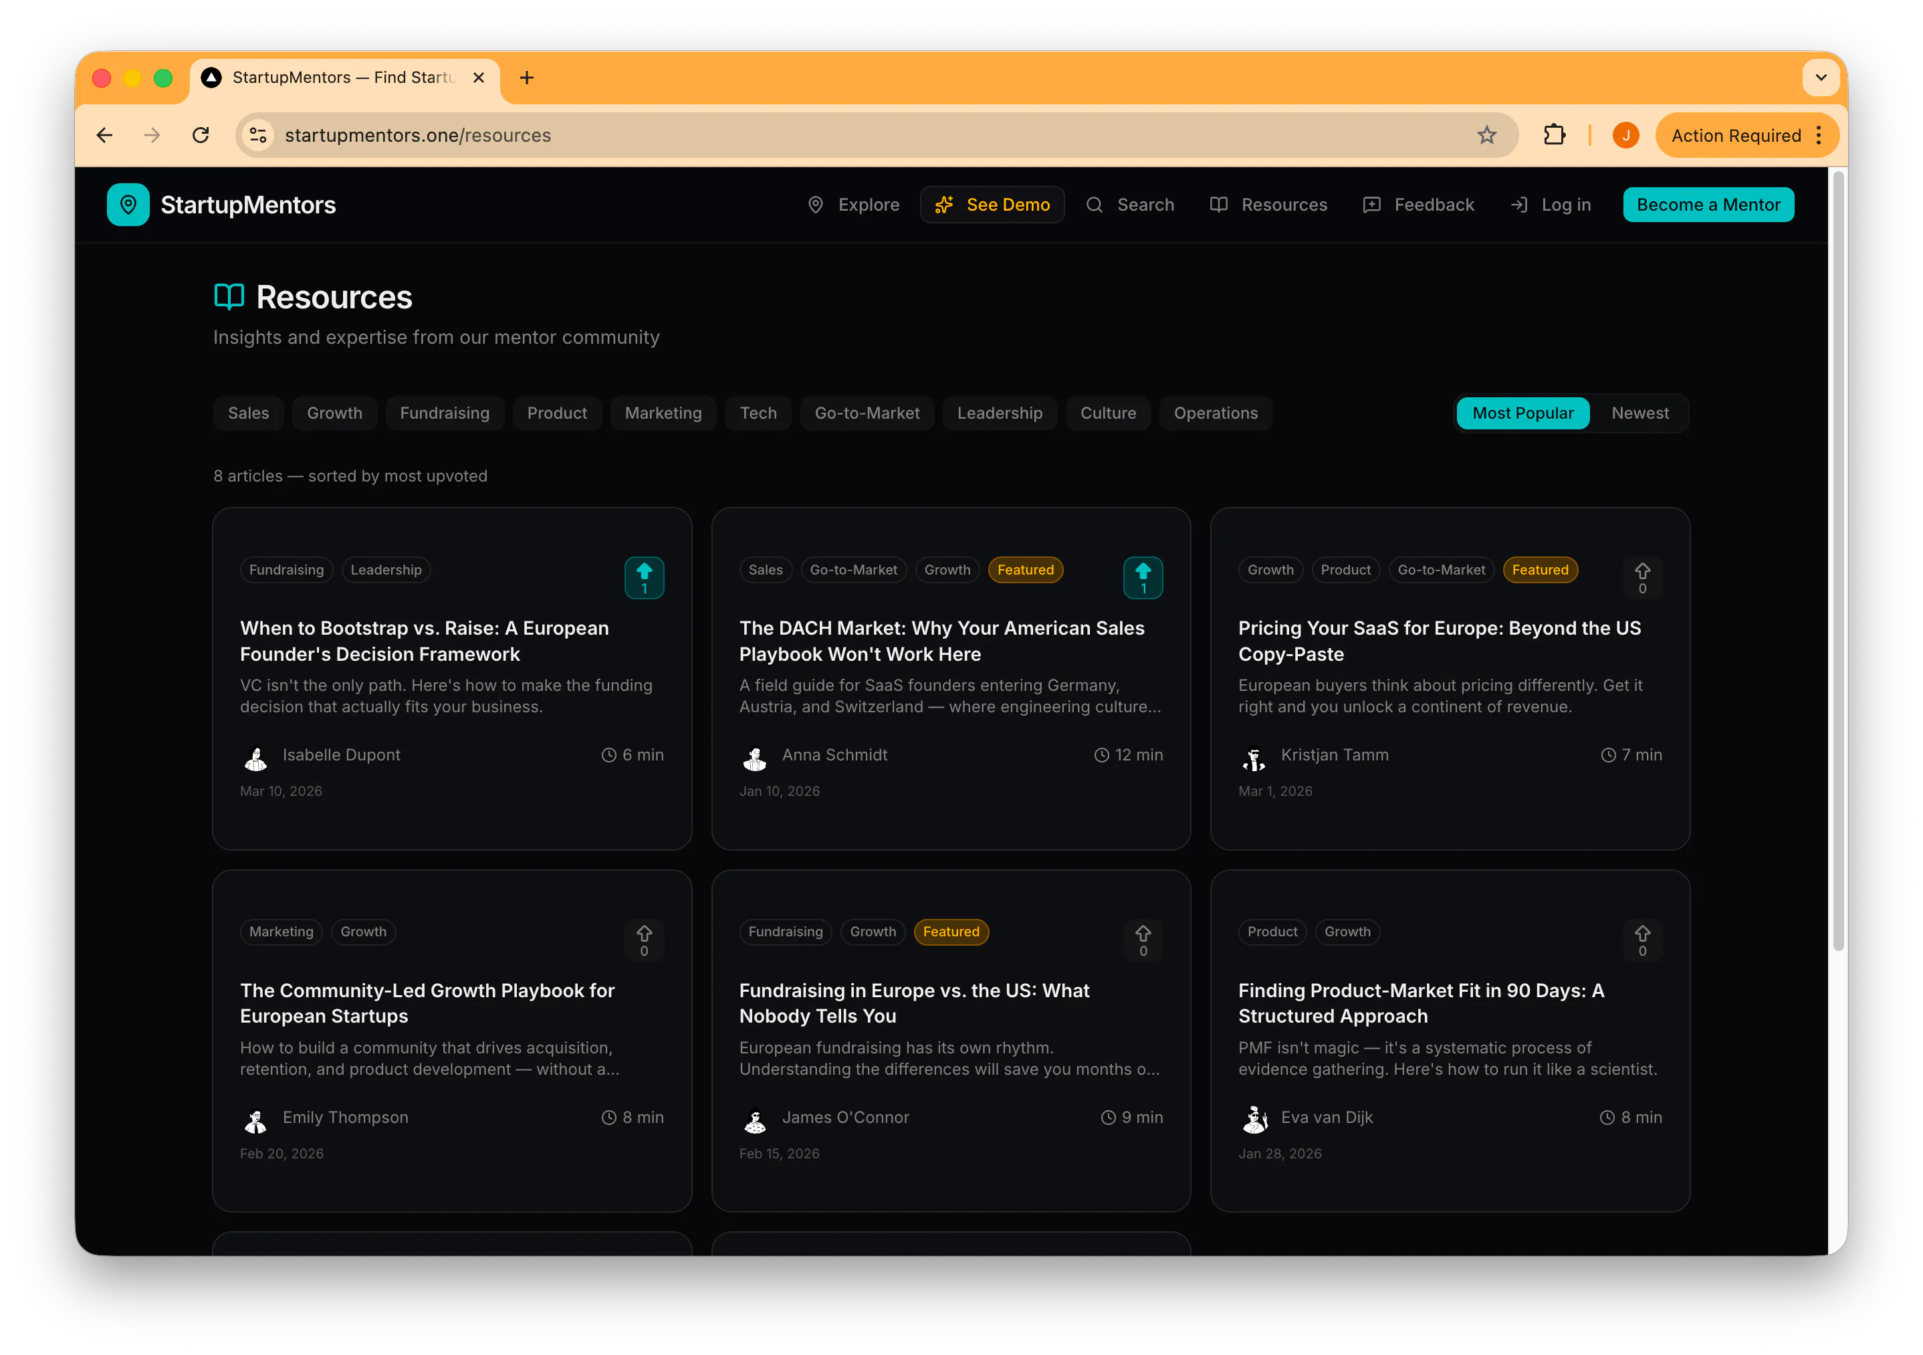
Task: Upvote the DACH Market article
Action: pos(1143,579)
